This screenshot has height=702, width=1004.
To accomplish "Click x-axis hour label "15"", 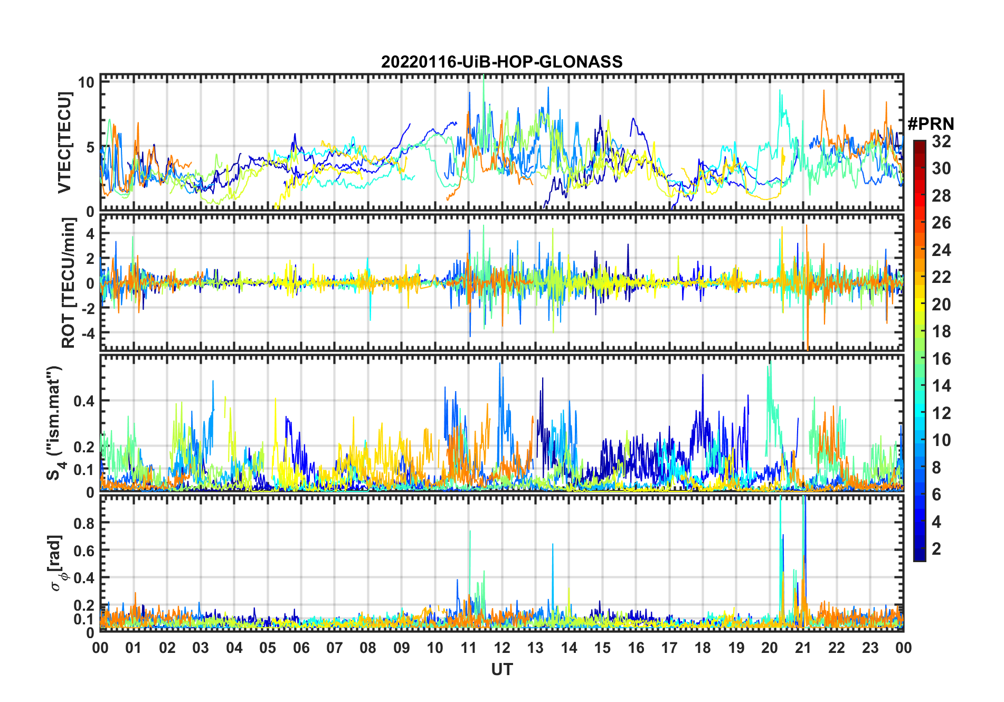I will [602, 648].
